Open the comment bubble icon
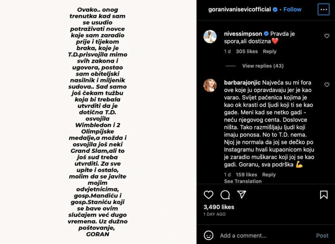335x244 pixels. (x=225, y=195)
